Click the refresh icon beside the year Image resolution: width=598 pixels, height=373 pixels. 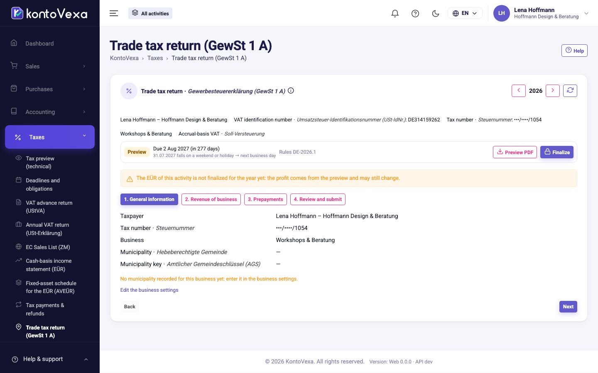coord(570,91)
